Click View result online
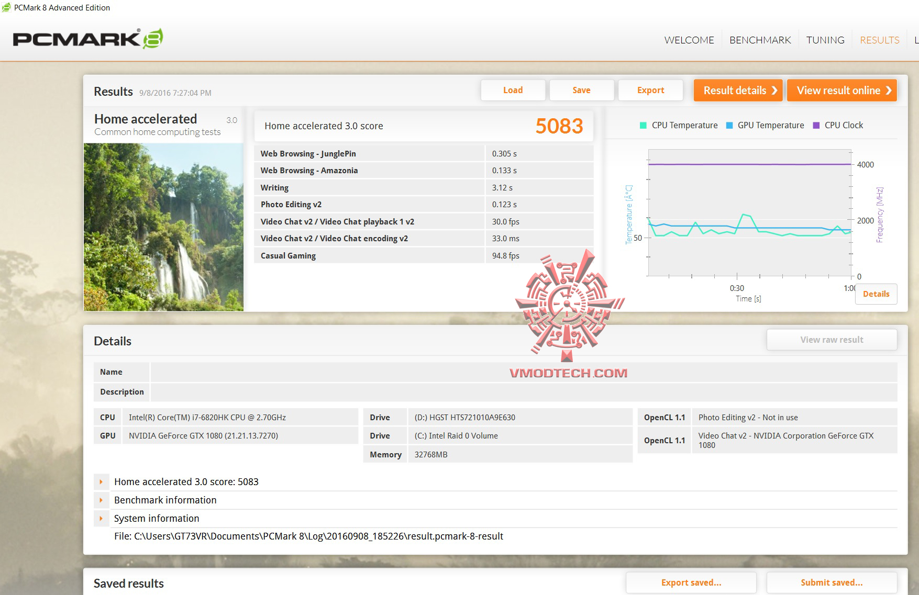Image resolution: width=919 pixels, height=595 pixels. click(x=842, y=91)
